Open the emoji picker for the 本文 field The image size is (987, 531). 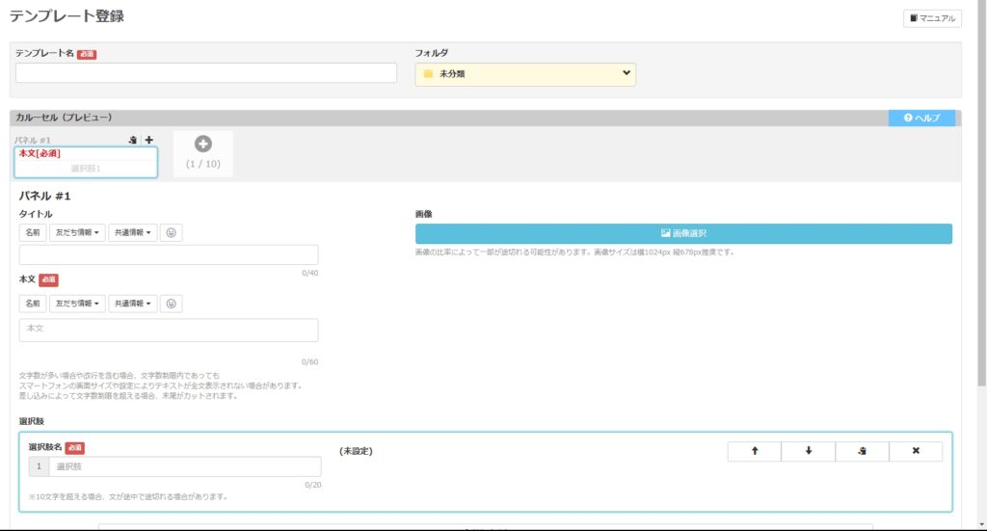(x=172, y=304)
